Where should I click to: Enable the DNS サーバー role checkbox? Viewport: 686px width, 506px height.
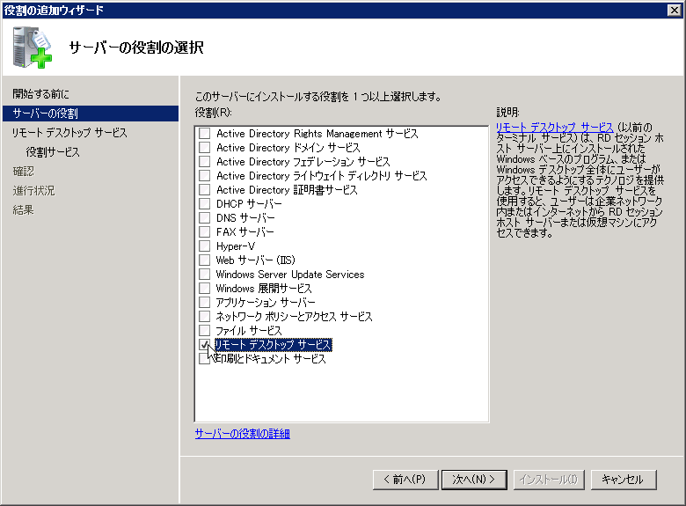204,217
